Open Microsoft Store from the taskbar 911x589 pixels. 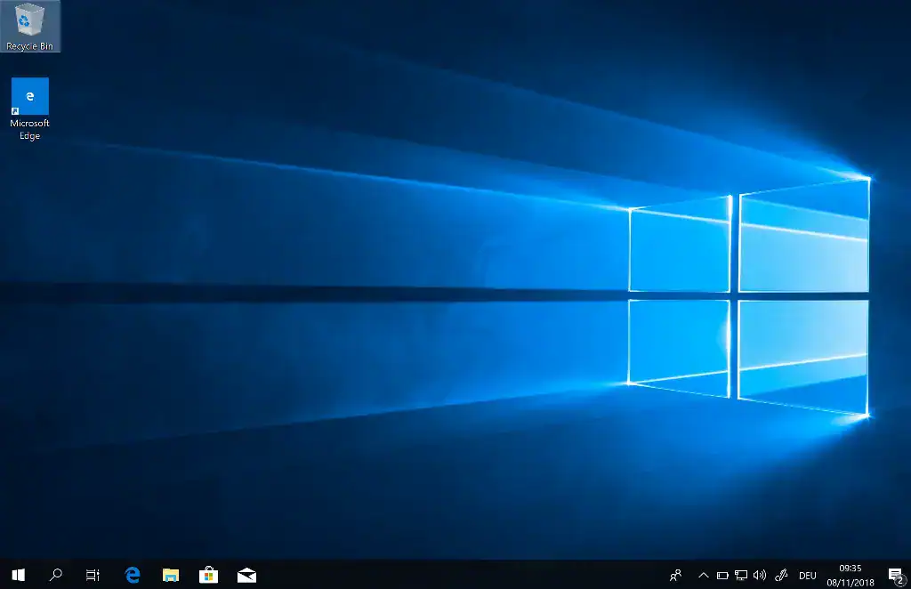(208, 575)
